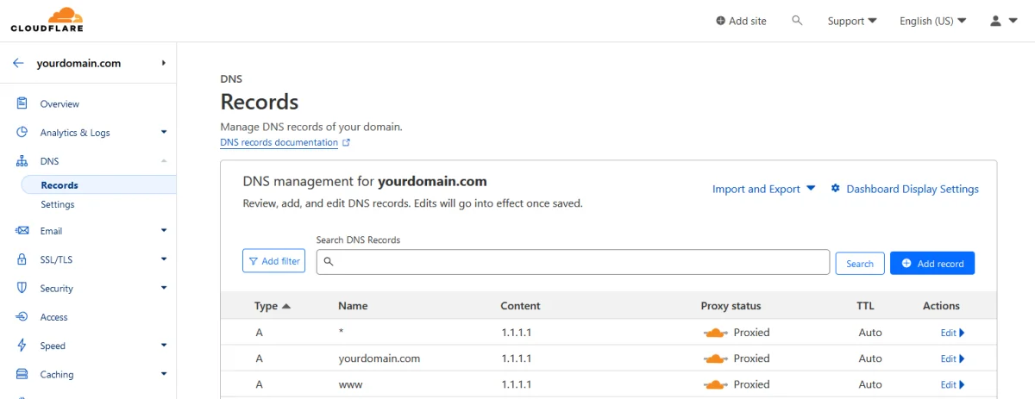Expand the Security section arrow
The height and width of the screenshot is (399, 1035).
pyautogui.click(x=164, y=288)
